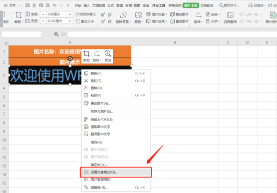Click the preview magnifier in the floating toolbar
The height and width of the screenshot is (193, 277).
pyautogui.click(x=108, y=53)
